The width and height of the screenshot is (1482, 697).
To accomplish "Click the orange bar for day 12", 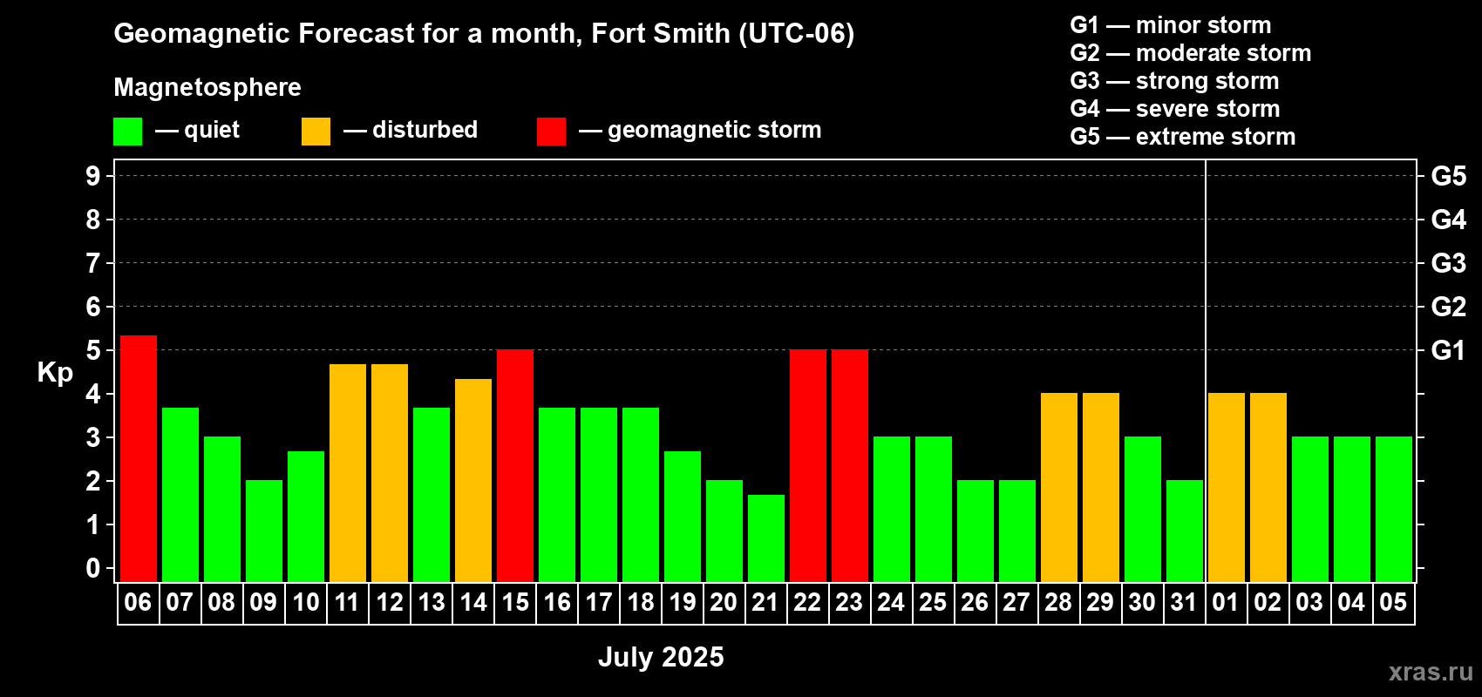I will [x=390, y=473].
